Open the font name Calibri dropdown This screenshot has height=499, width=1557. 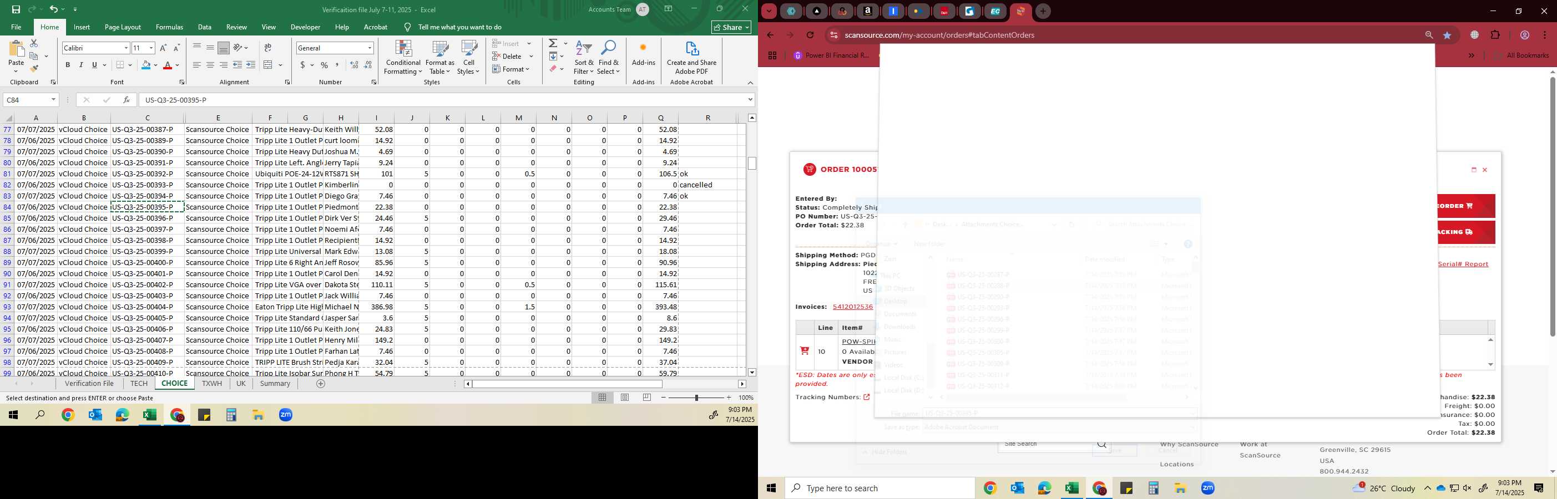(x=126, y=48)
